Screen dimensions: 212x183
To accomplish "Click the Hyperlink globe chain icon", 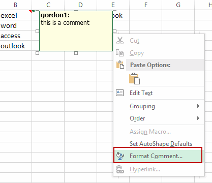I will click(x=120, y=169).
